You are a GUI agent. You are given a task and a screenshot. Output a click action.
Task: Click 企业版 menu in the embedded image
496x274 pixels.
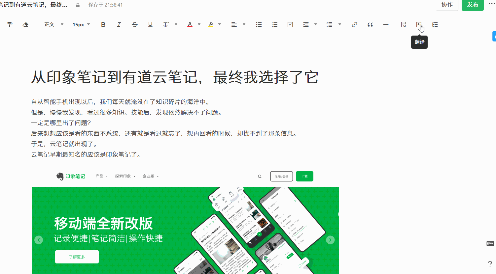click(x=151, y=176)
